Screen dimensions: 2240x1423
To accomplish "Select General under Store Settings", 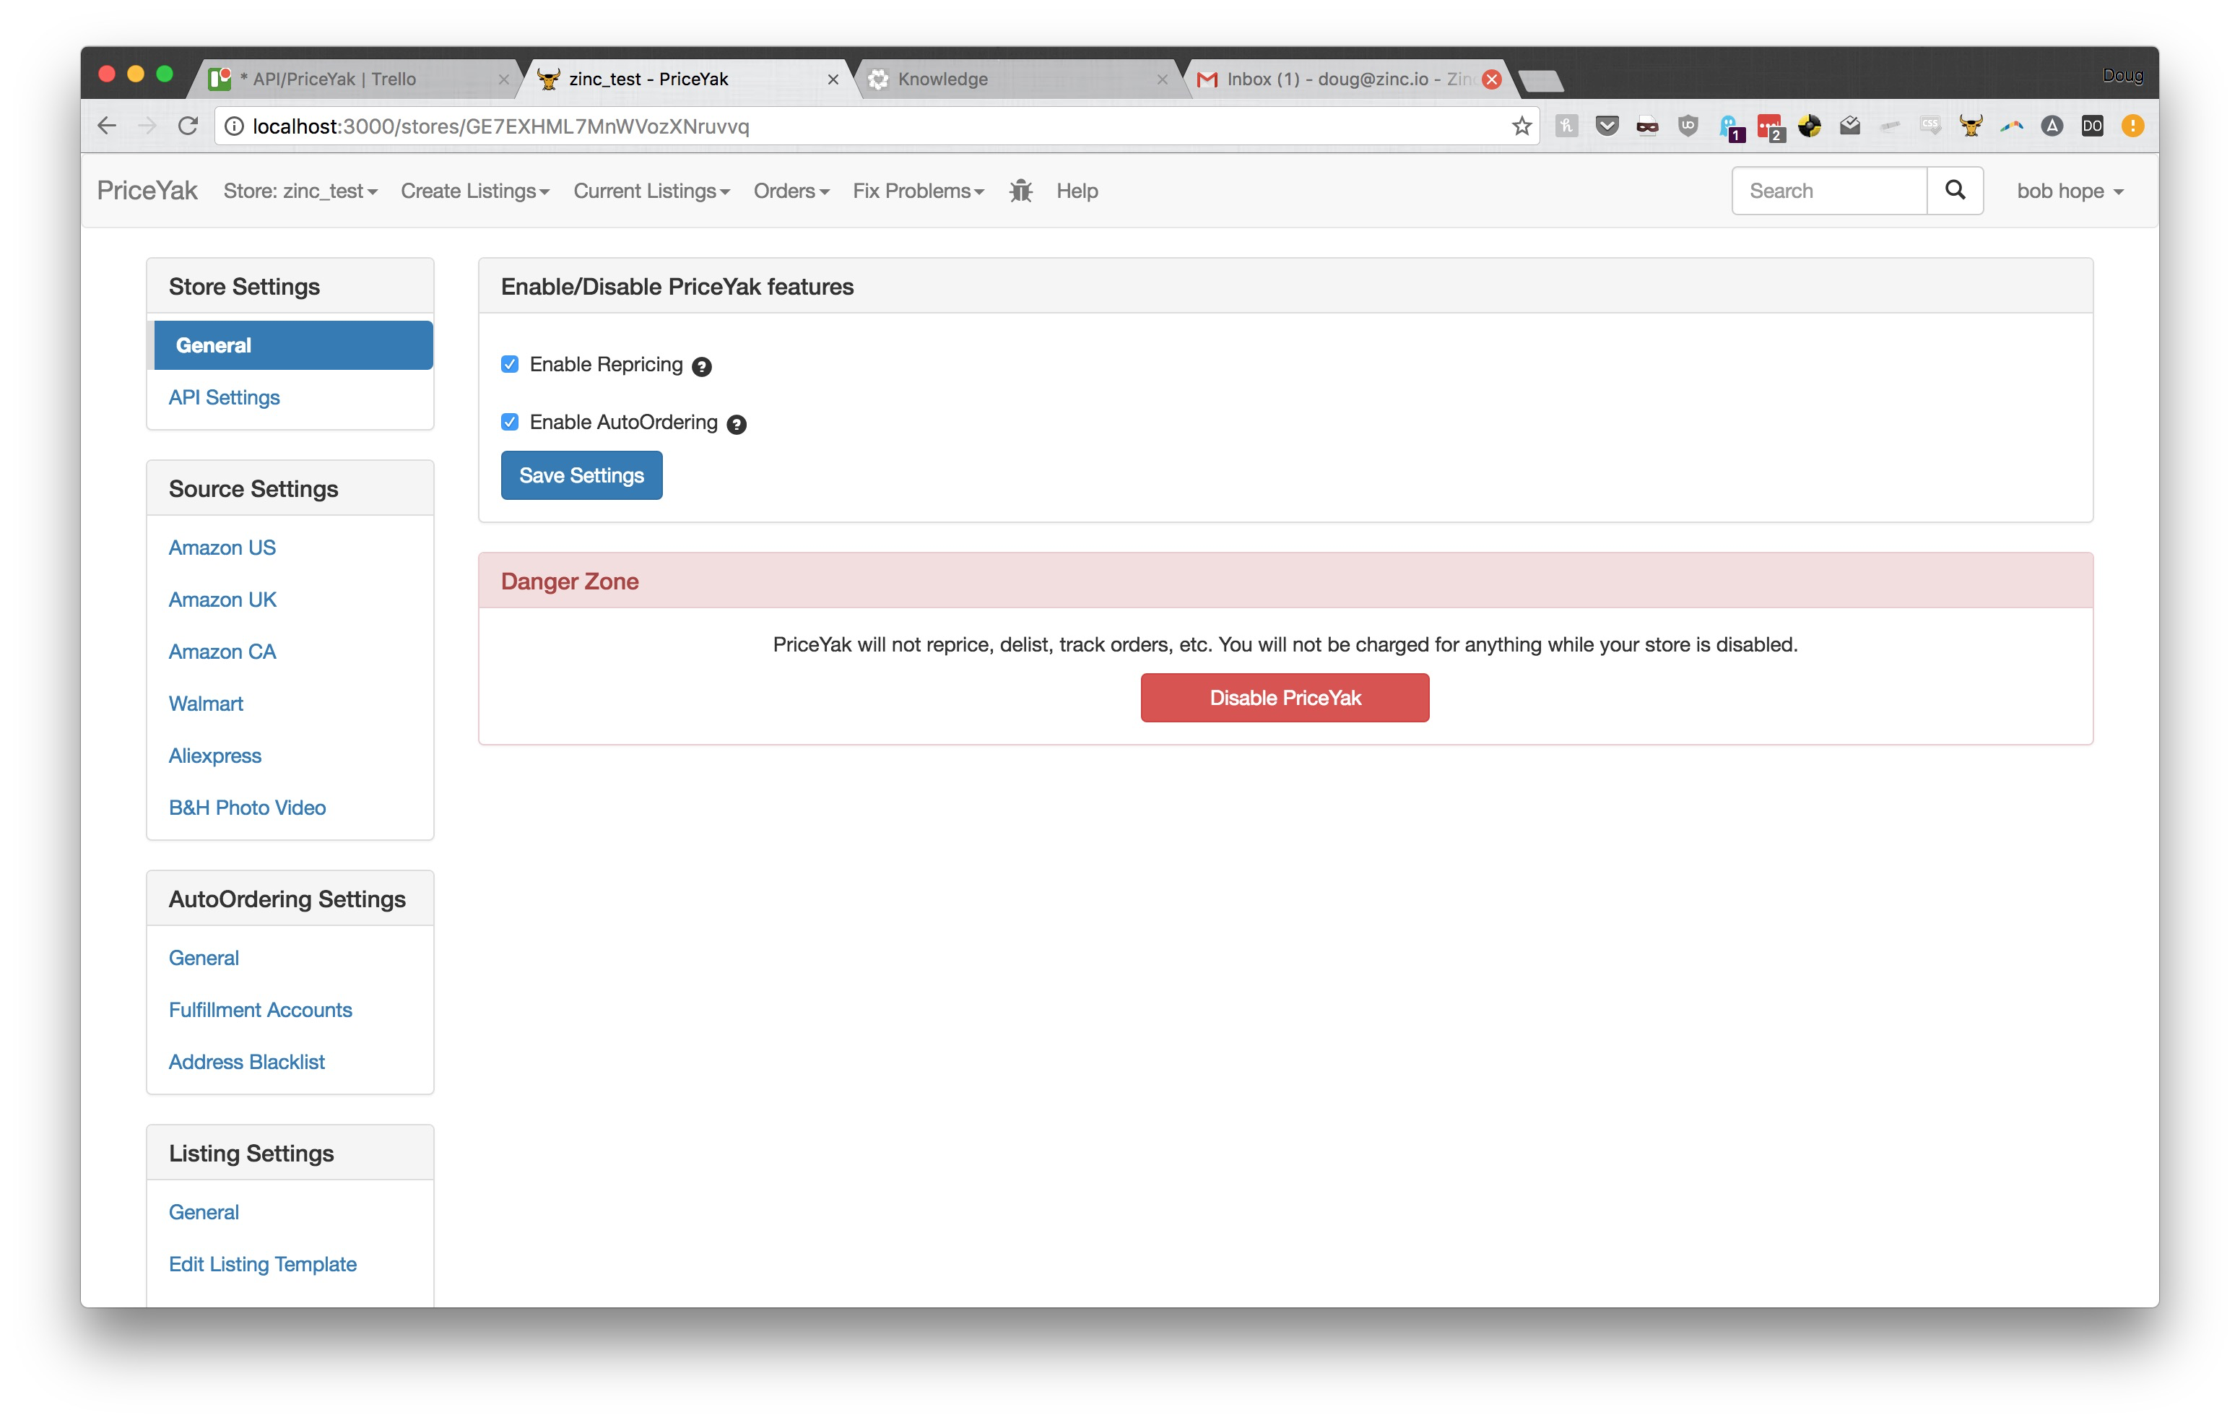I will tap(293, 345).
